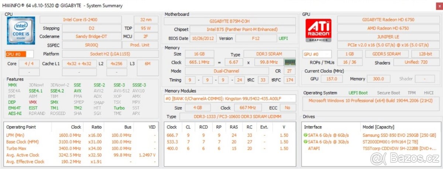Click the PCIe v2.0 x16 interface field
The image size is (443, 169).
[388, 45]
